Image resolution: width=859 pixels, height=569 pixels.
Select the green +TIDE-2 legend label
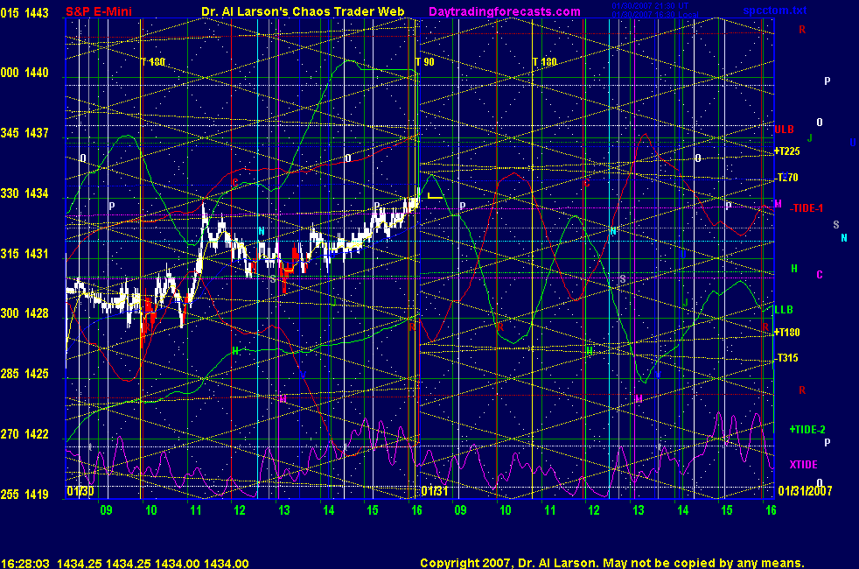pos(807,430)
